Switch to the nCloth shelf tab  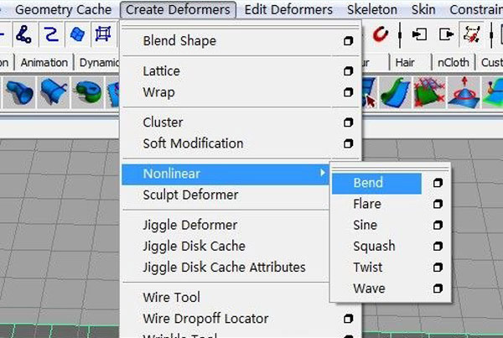click(454, 63)
